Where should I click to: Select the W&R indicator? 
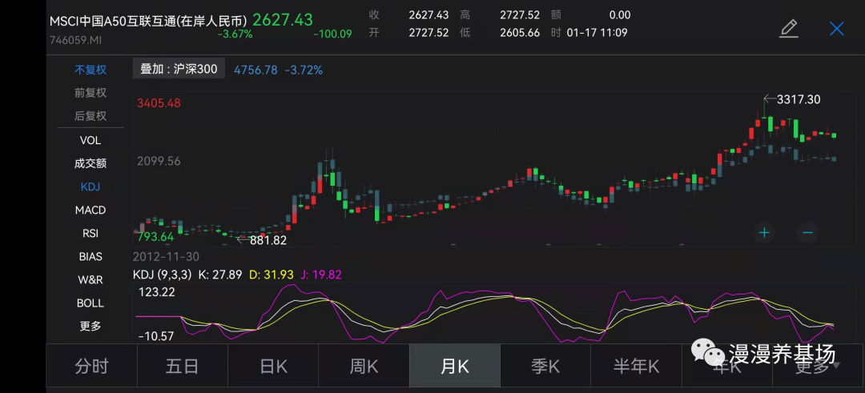[91, 279]
